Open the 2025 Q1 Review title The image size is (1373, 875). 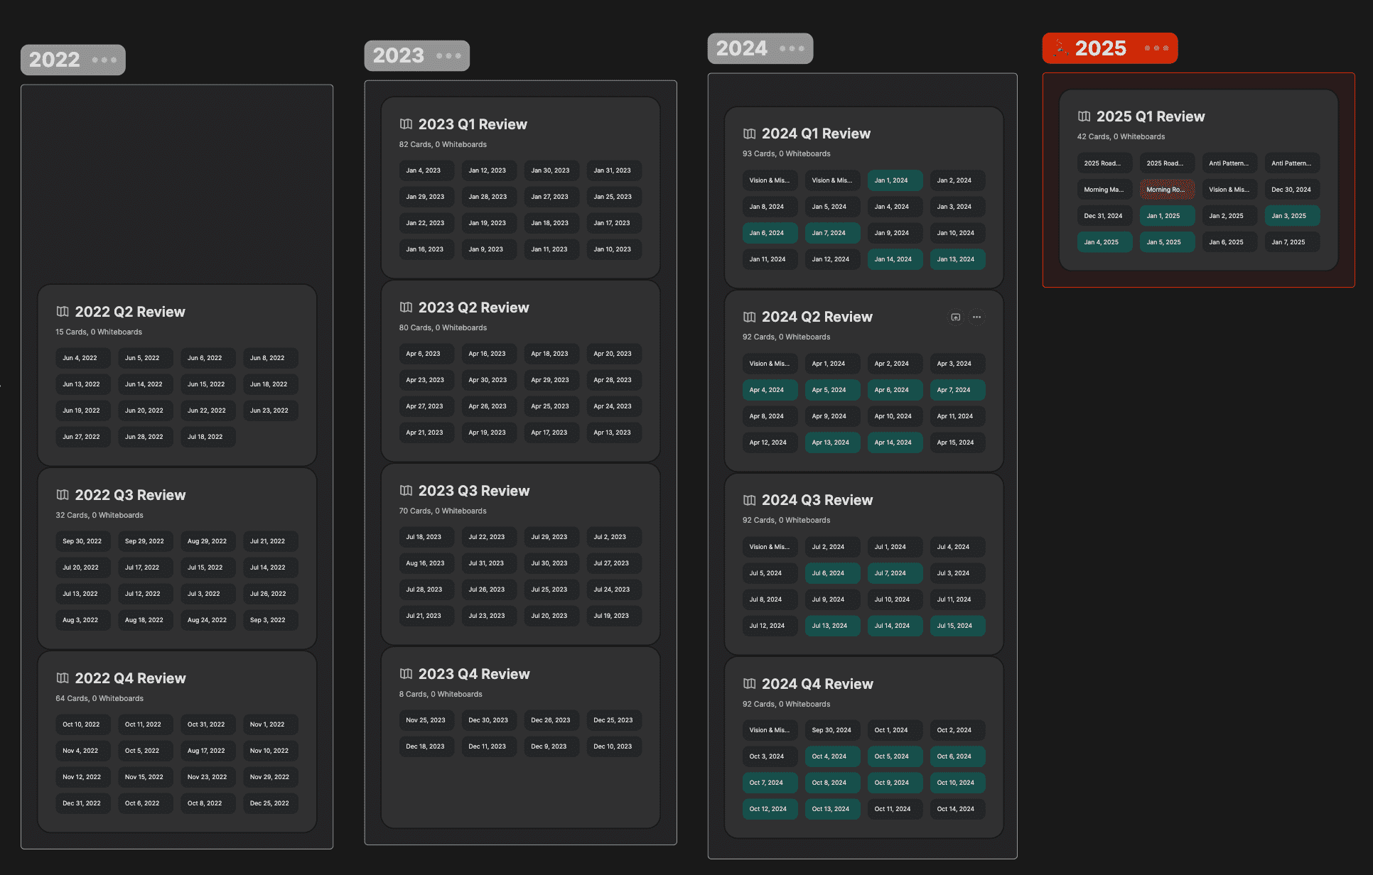(1151, 116)
